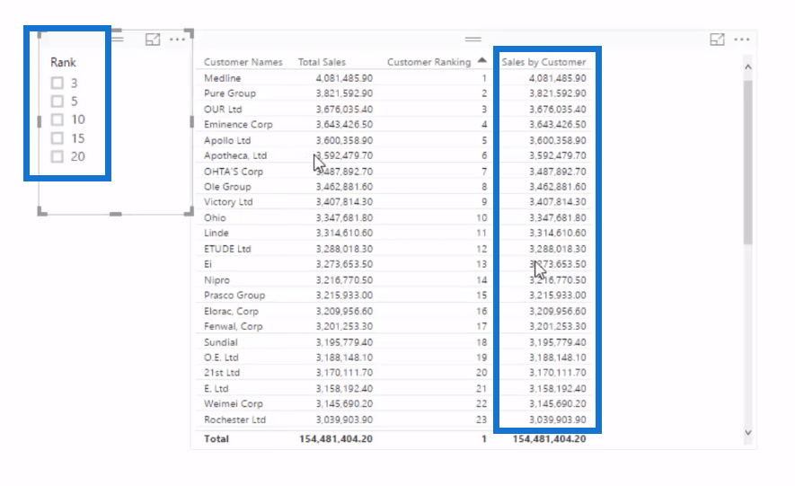Select the O.E. Ltd customer name
The height and width of the screenshot is (486, 795).
[221, 358]
